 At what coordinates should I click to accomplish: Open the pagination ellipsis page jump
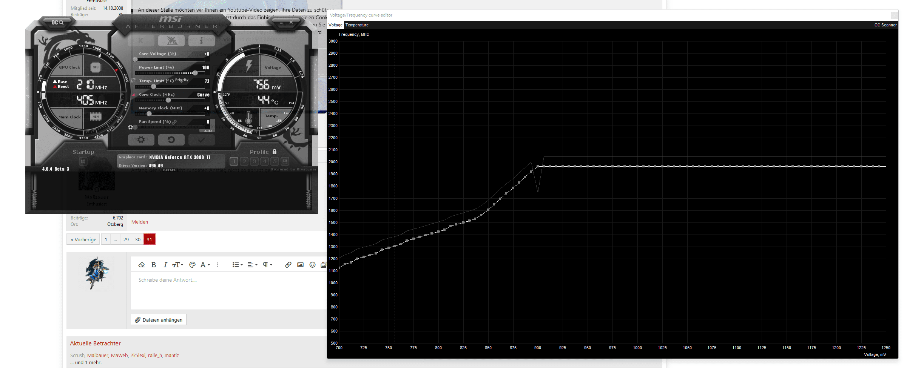point(115,239)
